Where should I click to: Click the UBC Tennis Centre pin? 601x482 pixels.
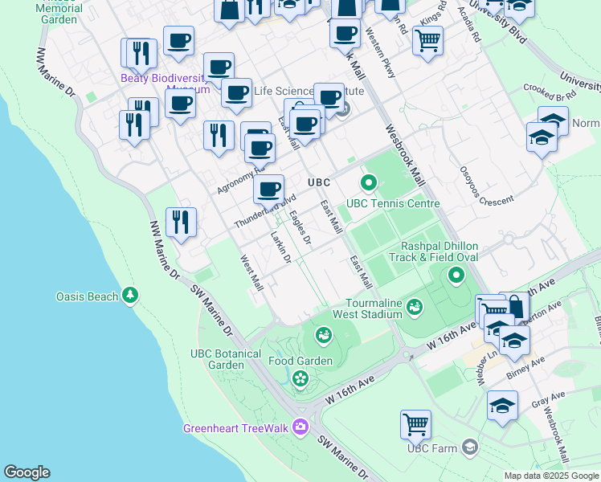click(x=369, y=183)
